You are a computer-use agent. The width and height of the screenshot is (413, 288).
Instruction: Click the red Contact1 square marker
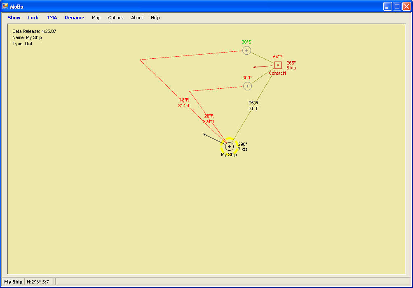pyautogui.click(x=278, y=65)
